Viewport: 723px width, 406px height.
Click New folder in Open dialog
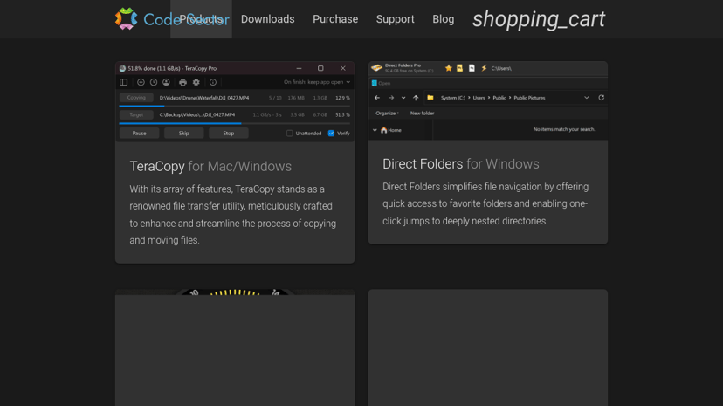point(422,113)
